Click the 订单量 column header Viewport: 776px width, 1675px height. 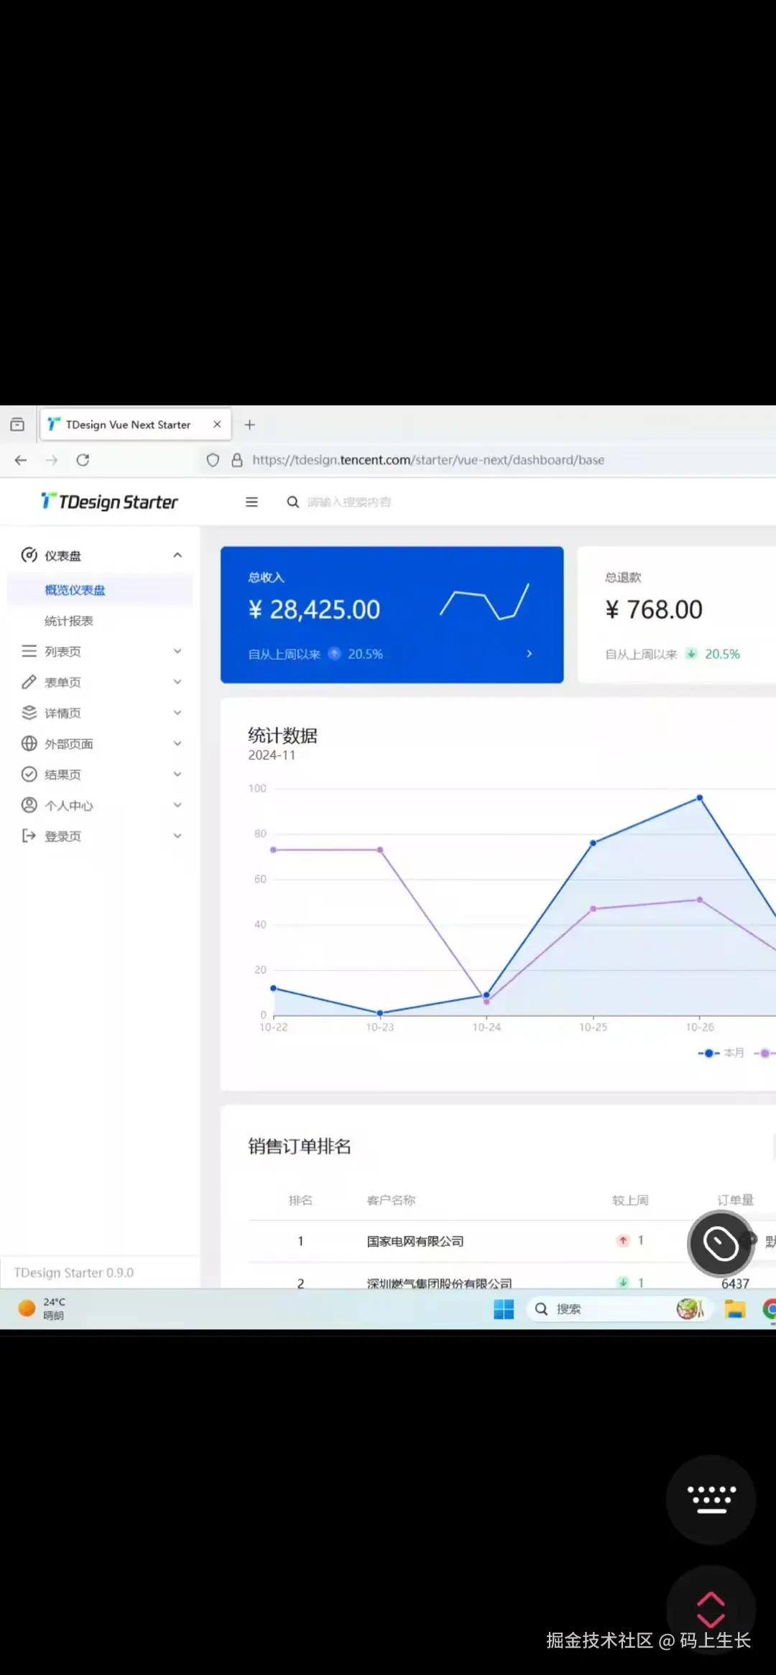[735, 1200]
